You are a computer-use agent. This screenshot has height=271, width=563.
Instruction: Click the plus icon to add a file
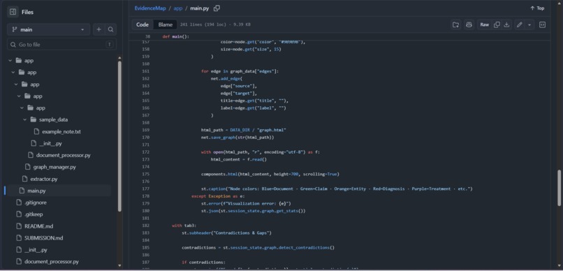[98, 29]
